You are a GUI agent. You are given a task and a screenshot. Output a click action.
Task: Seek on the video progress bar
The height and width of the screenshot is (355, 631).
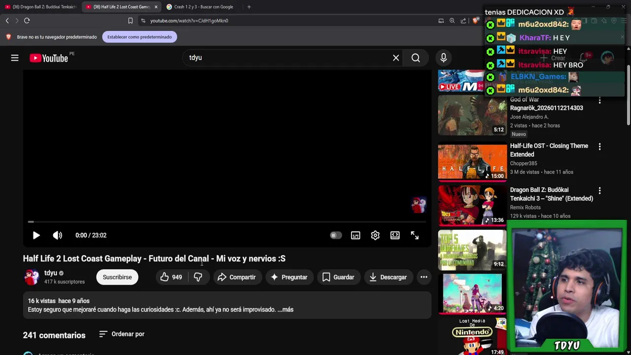pyautogui.click(x=227, y=222)
